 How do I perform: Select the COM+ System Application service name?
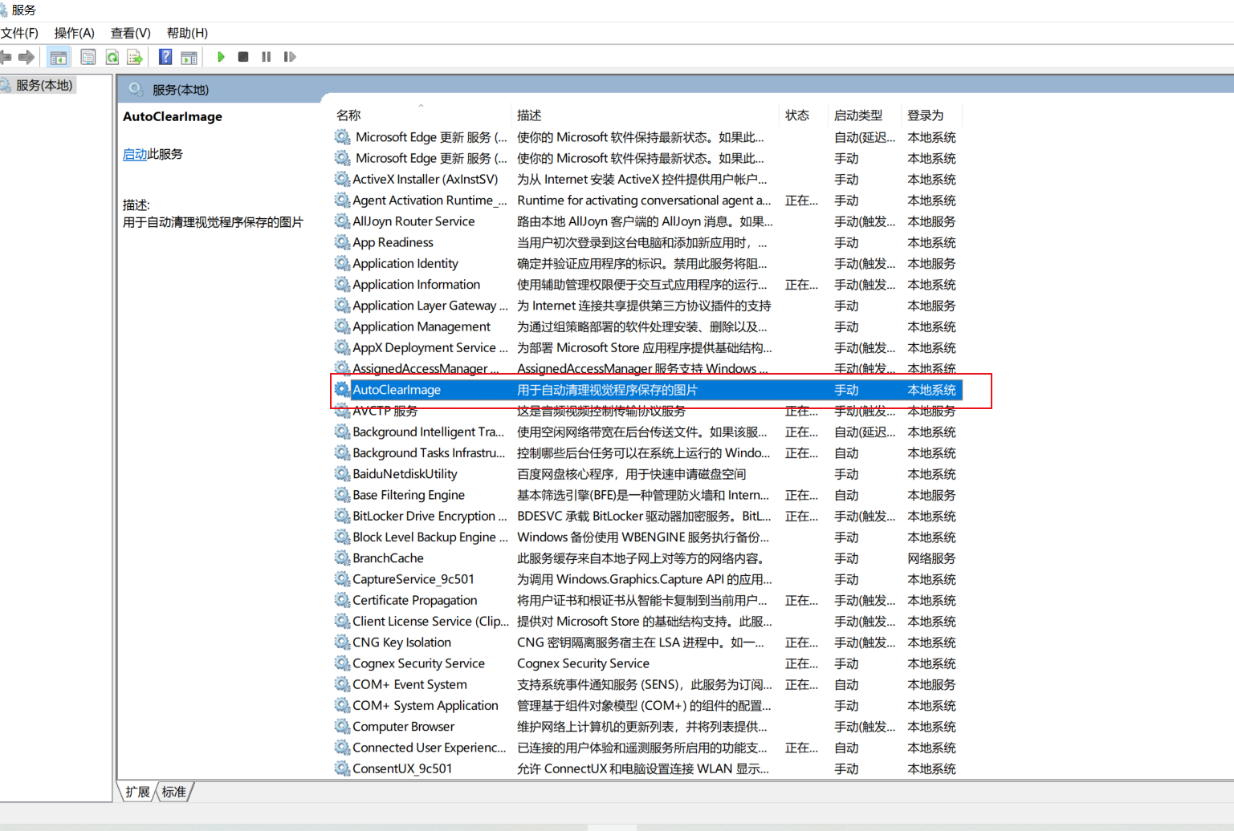(426, 705)
